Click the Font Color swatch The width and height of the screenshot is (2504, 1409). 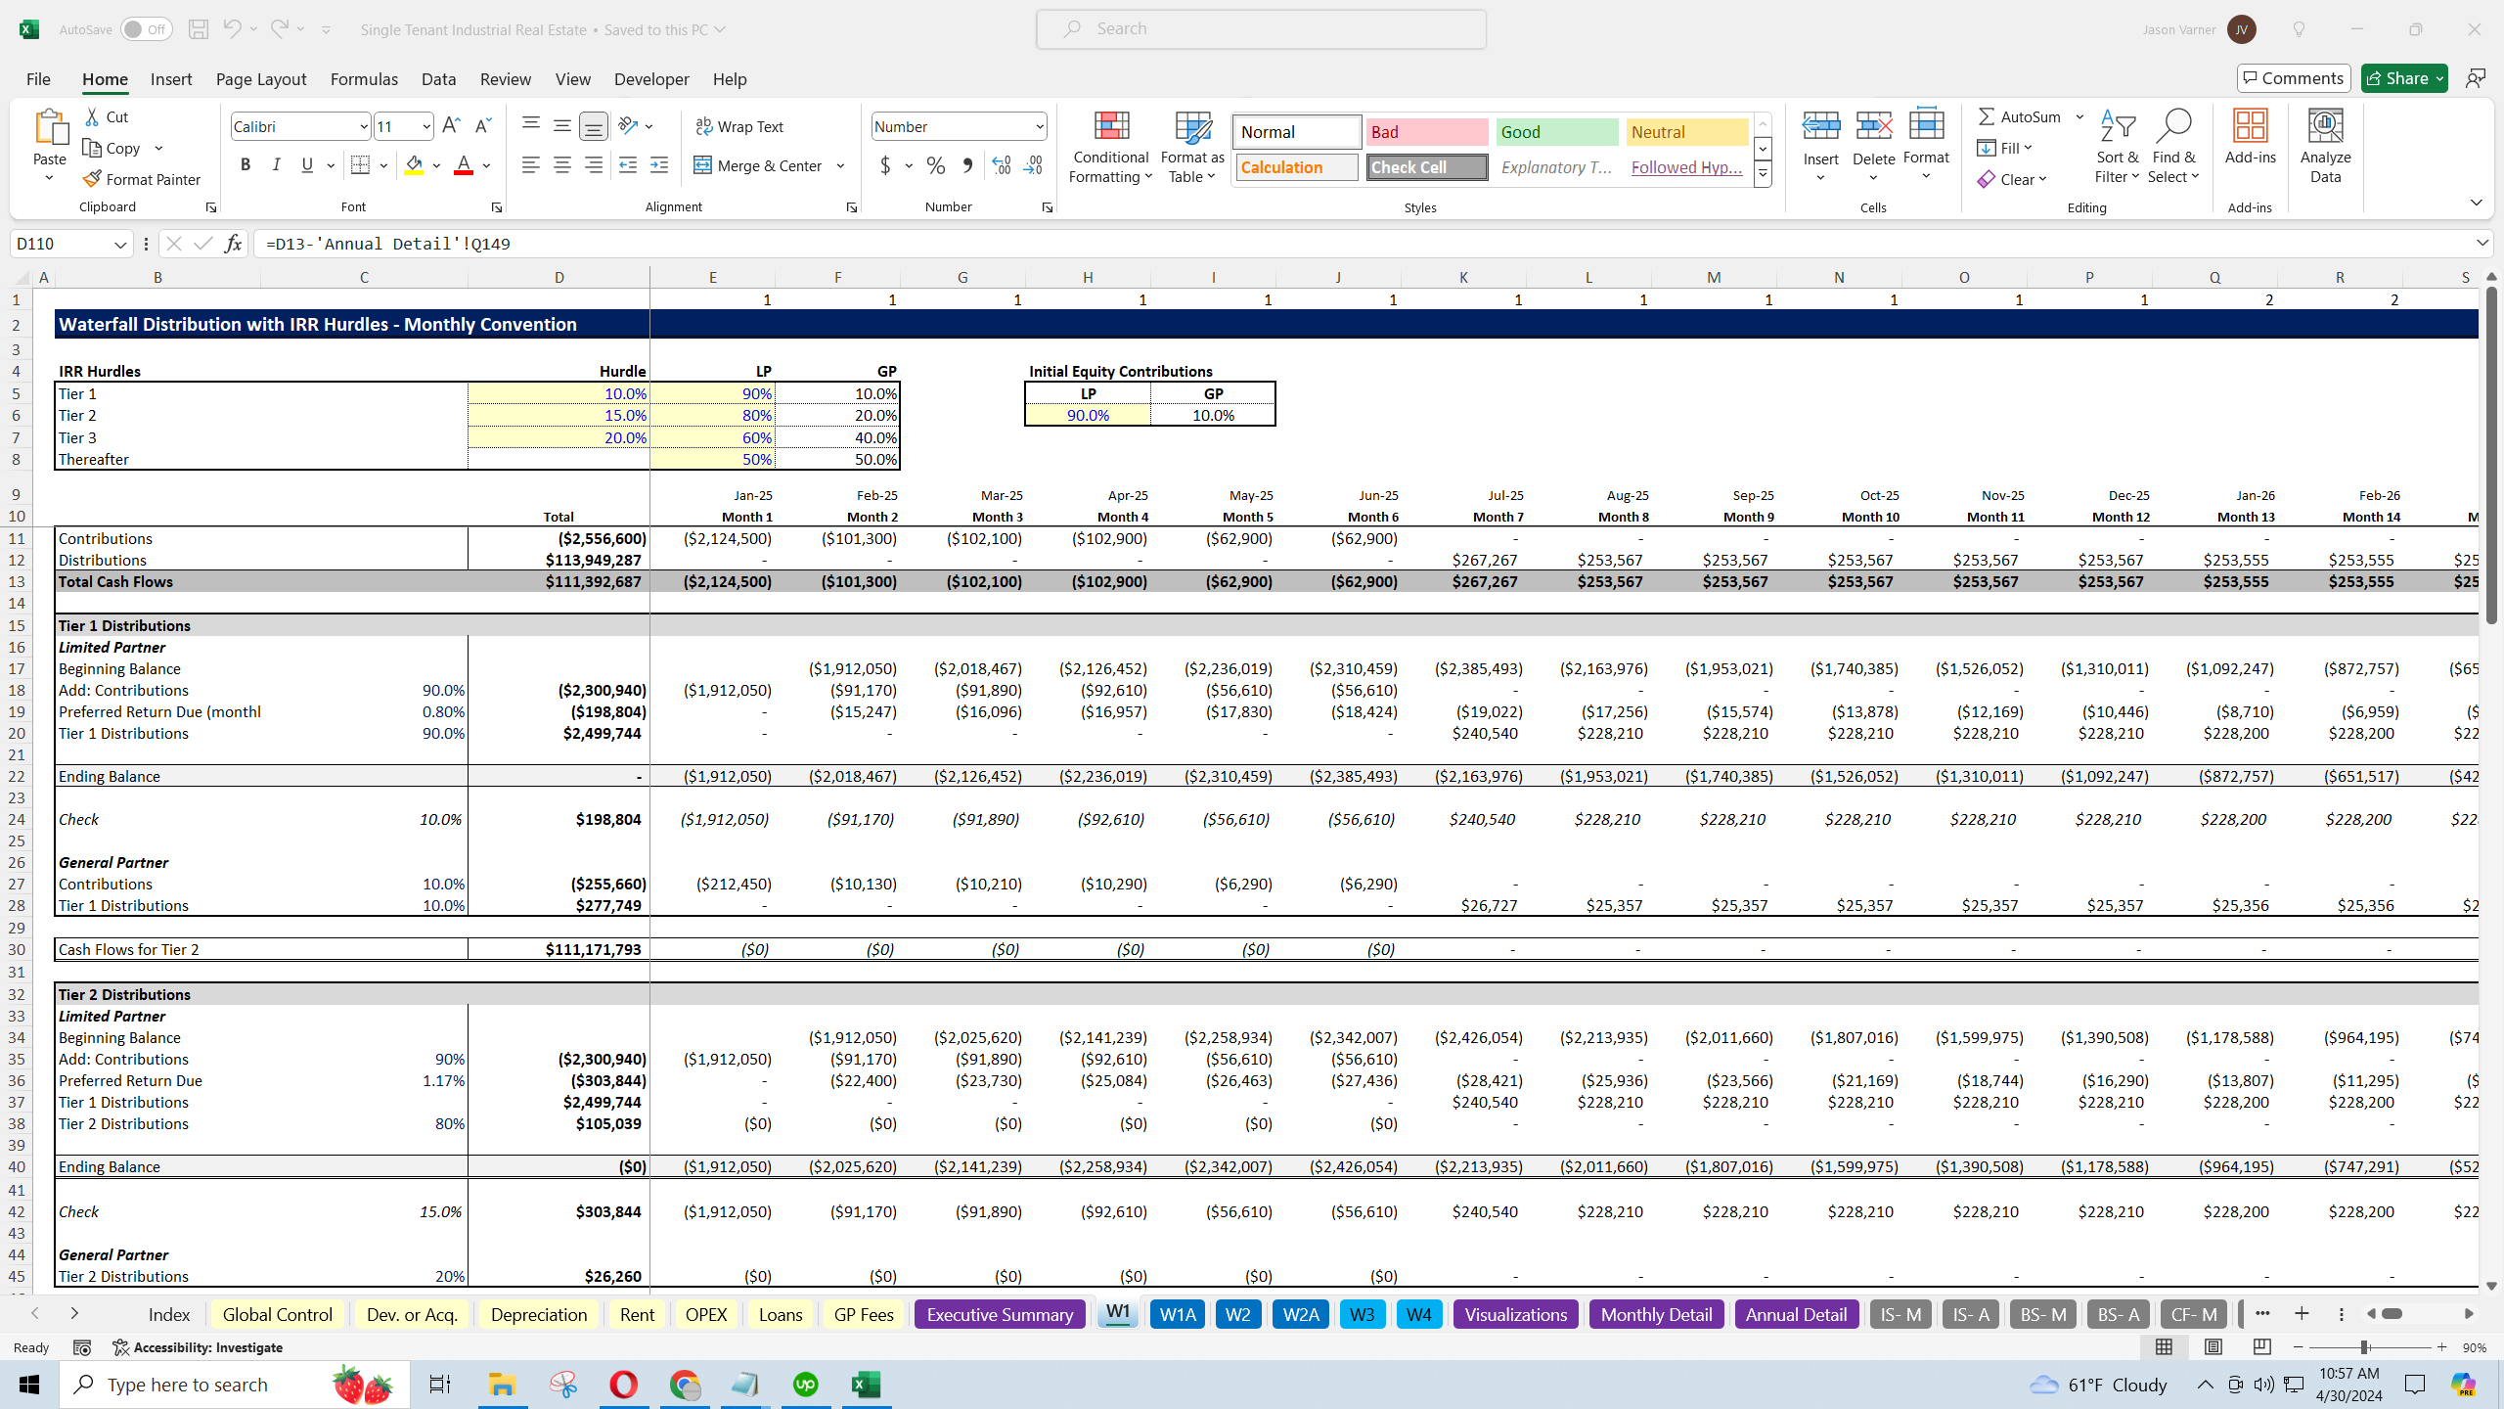tap(464, 165)
